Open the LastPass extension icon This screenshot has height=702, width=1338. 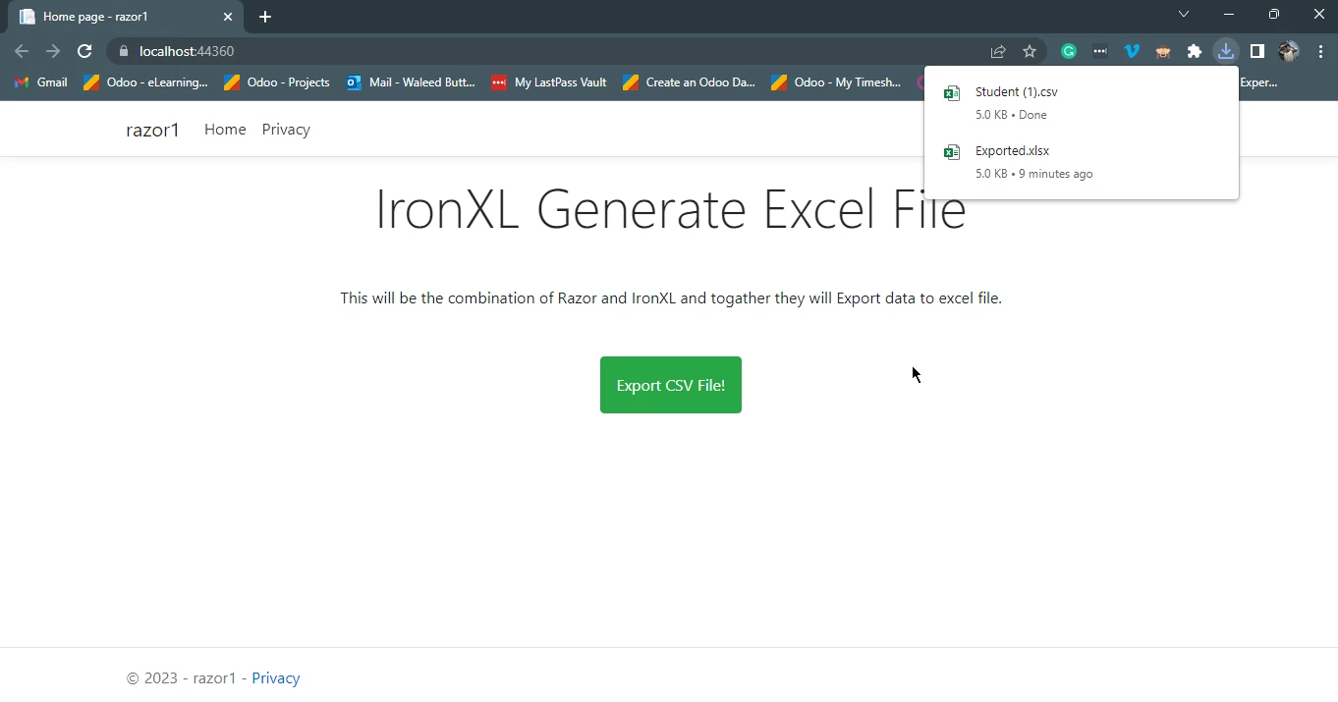pos(1100,51)
